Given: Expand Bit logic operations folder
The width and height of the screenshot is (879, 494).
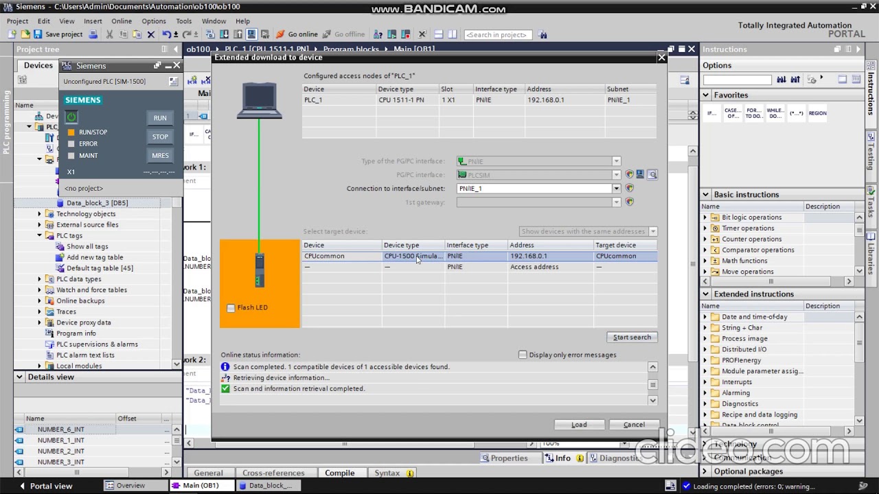Looking at the screenshot, I should click(x=705, y=217).
